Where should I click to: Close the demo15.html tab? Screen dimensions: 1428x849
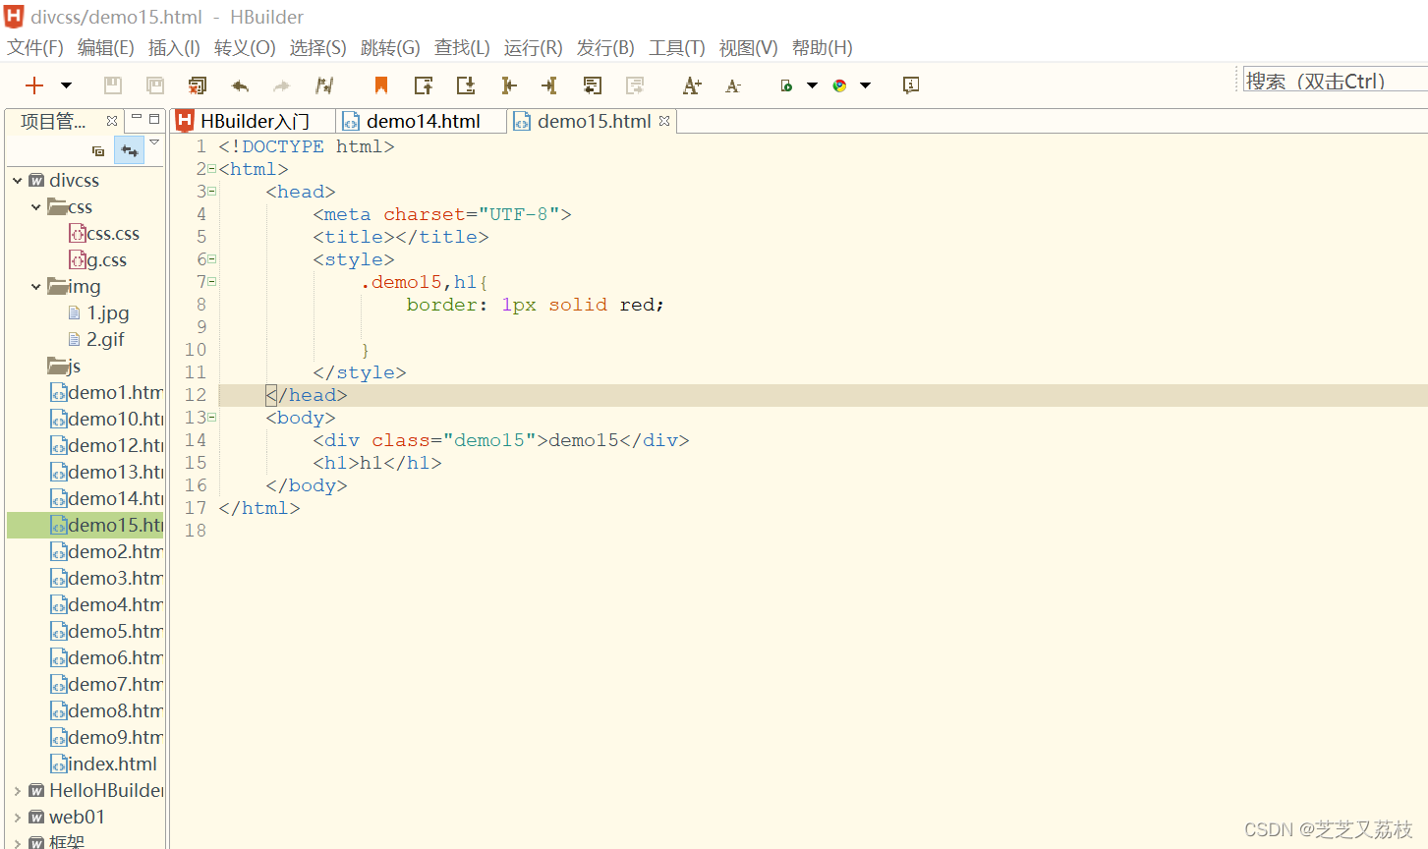pyautogui.click(x=664, y=121)
